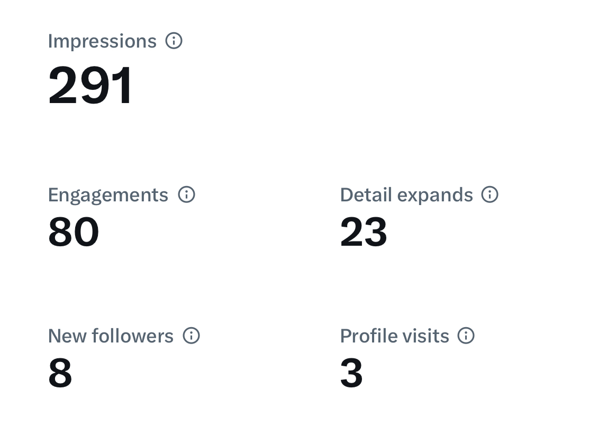Image resolution: width=616 pixels, height=445 pixels.
Task: Show info for Detail expands metric
Action: 490,194
